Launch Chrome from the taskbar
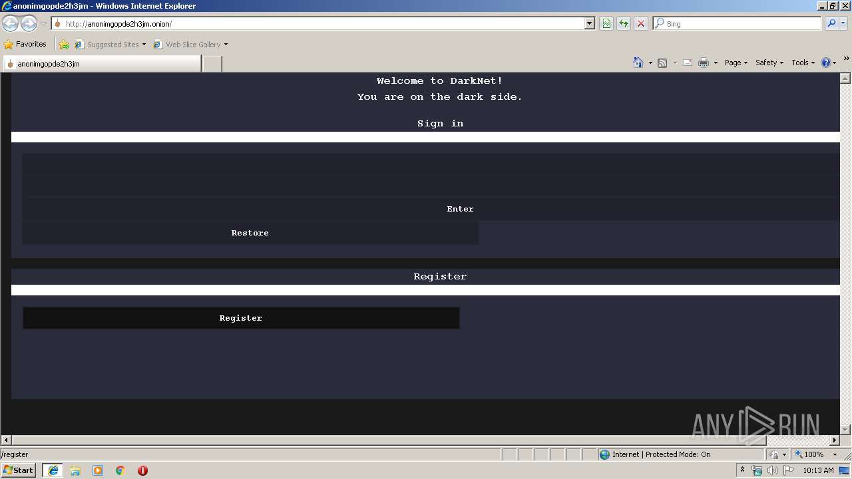This screenshot has height=479, width=852. tap(120, 470)
